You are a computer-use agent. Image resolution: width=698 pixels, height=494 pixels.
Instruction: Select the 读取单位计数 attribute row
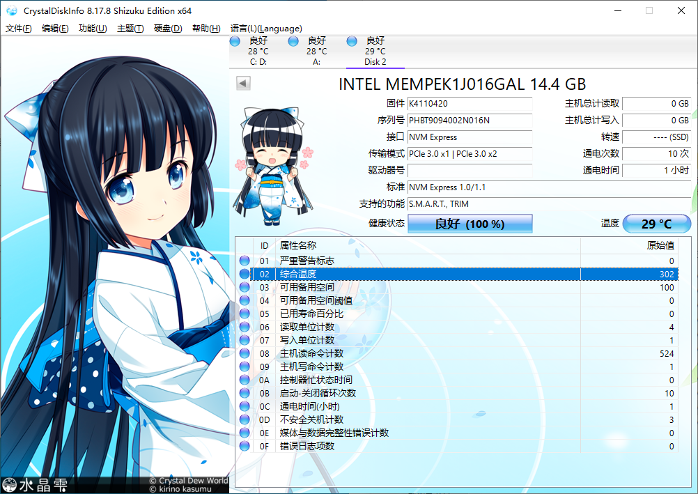point(457,327)
